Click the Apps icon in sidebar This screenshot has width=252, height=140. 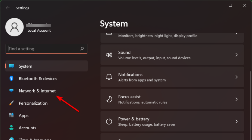tap(11, 115)
